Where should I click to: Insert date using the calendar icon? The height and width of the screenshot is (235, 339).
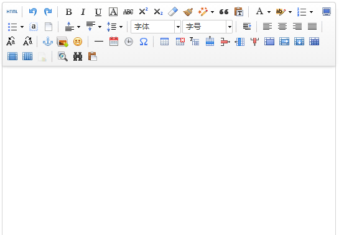[114, 42]
